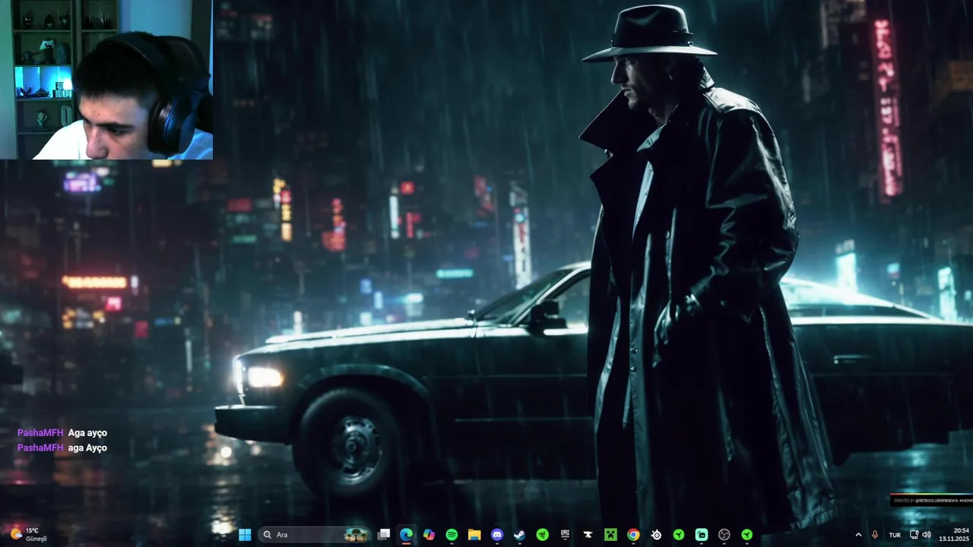Image resolution: width=973 pixels, height=547 pixels.
Task: Open network settings from the tray
Action: (x=914, y=535)
